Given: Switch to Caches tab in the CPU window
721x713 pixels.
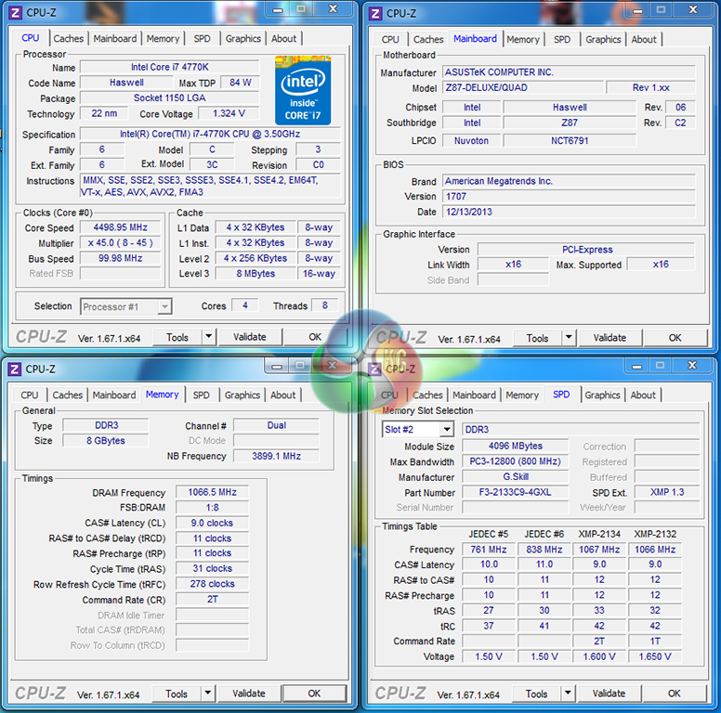Looking at the screenshot, I should 69,39.
